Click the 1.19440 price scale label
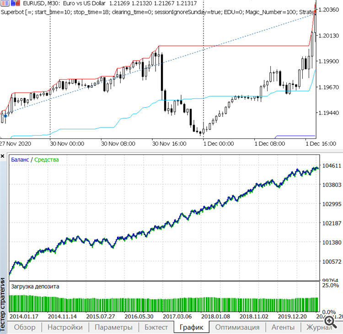The image size is (343, 334). pos(328,113)
